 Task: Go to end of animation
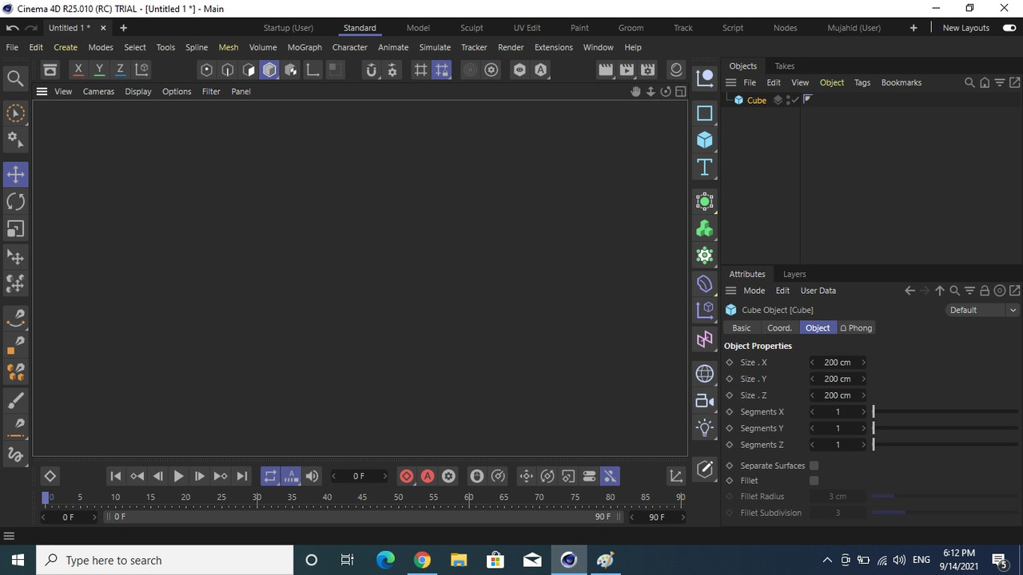point(241,476)
